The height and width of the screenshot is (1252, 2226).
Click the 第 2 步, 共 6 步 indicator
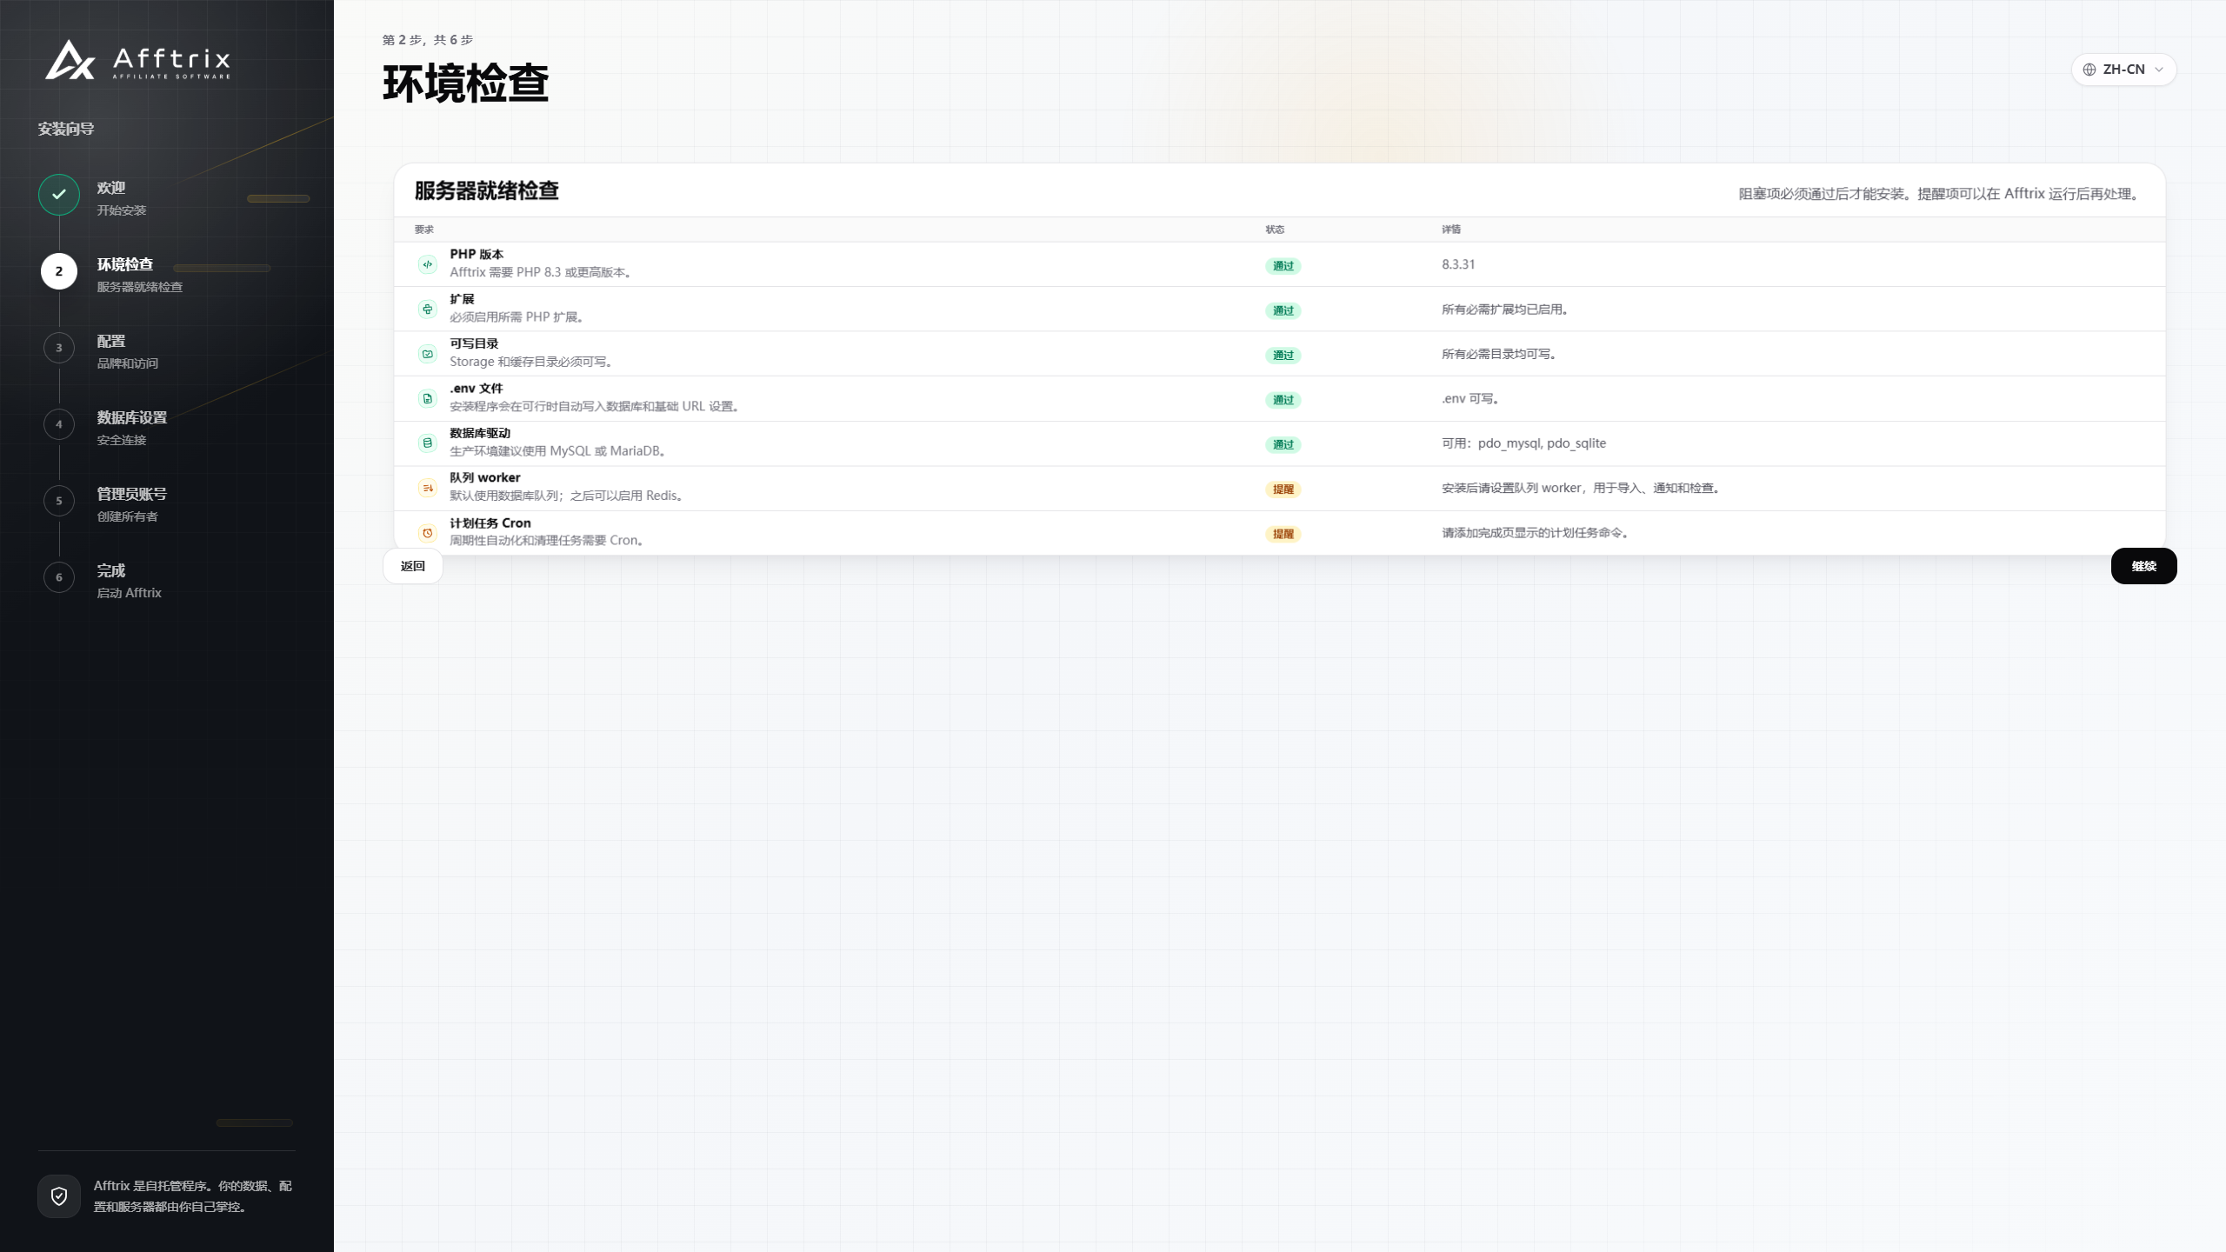[x=428, y=40]
